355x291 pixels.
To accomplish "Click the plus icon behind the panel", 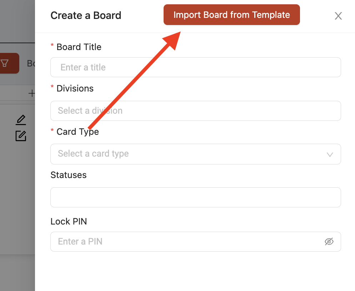I will [32, 93].
